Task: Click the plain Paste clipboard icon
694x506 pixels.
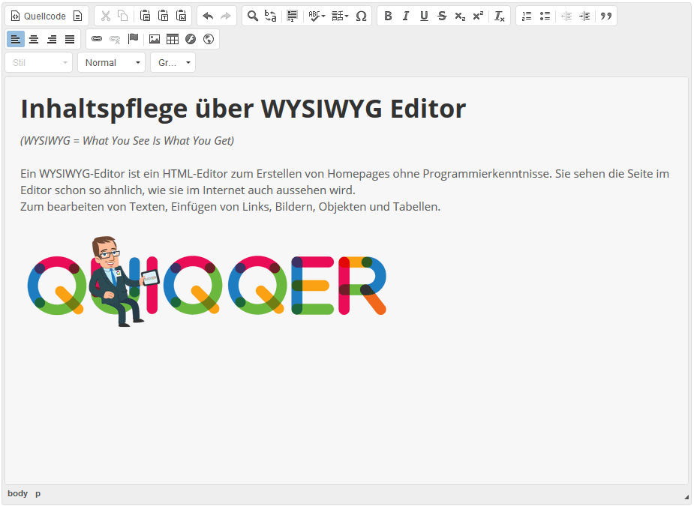Action: pos(145,16)
